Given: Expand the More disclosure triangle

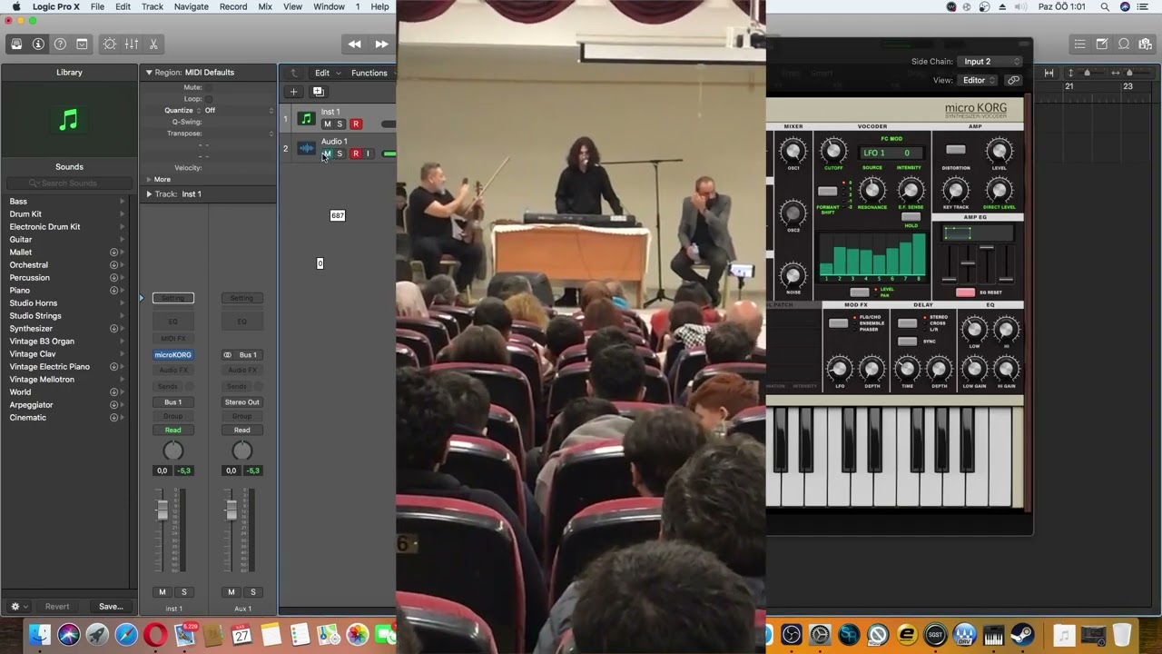Looking at the screenshot, I should (x=149, y=180).
